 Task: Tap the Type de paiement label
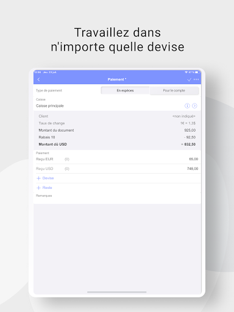pyautogui.click(x=49, y=90)
